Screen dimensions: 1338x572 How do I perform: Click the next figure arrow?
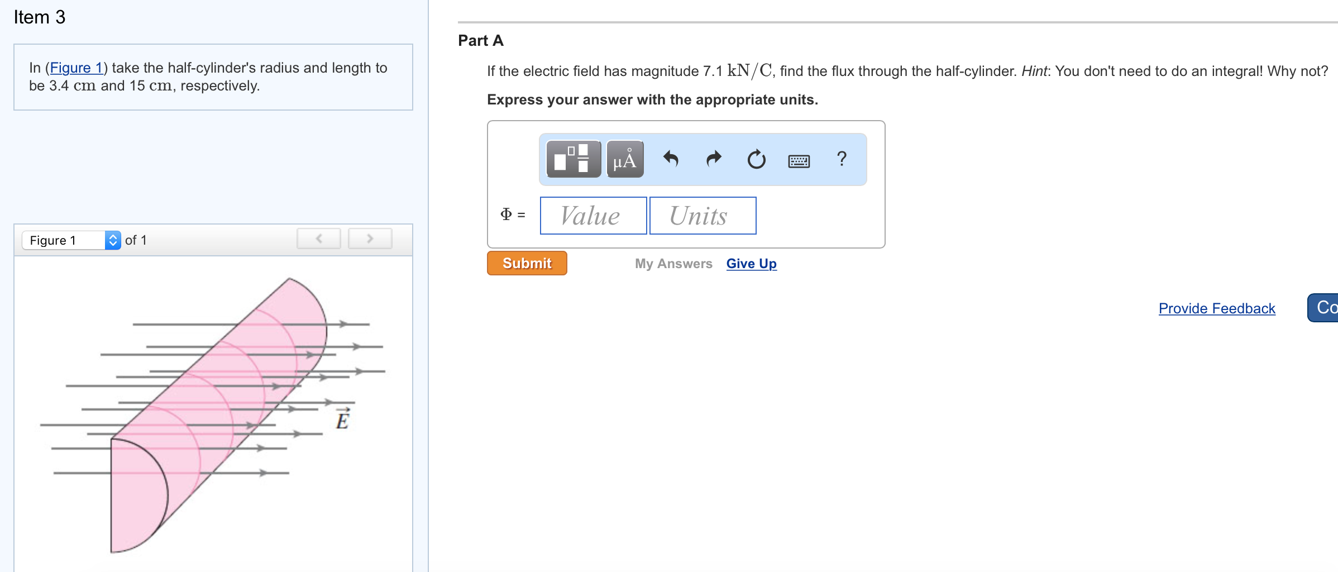(x=370, y=238)
